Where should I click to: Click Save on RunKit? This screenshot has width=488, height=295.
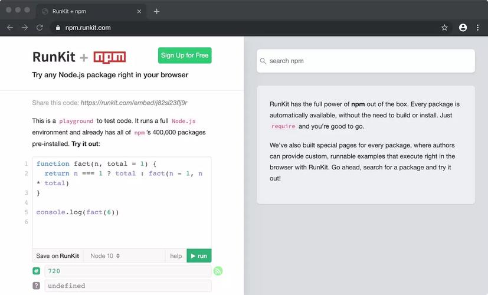(x=57, y=256)
